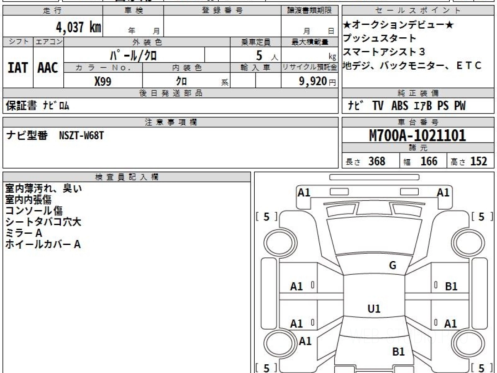Select the seating capacity 5 人
This screenshot has height=373, width=497.
(267, 55)
